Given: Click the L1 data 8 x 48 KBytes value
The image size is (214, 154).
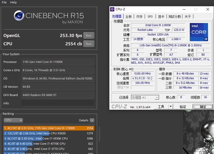Looking at the screenshot, I should tap(185, 73).
